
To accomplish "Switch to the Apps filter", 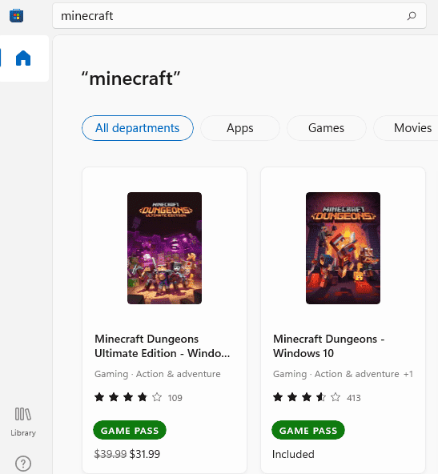I will 240,128.
